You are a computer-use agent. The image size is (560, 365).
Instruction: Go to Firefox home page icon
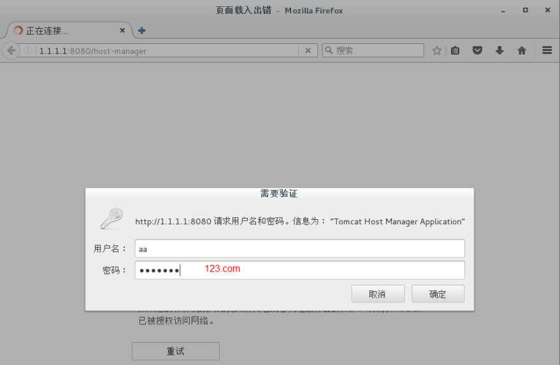(x=522, y=50)
